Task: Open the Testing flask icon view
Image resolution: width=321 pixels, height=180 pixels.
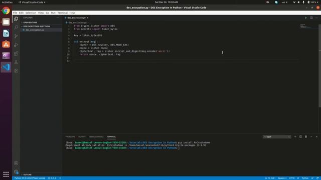Action: 16,62
